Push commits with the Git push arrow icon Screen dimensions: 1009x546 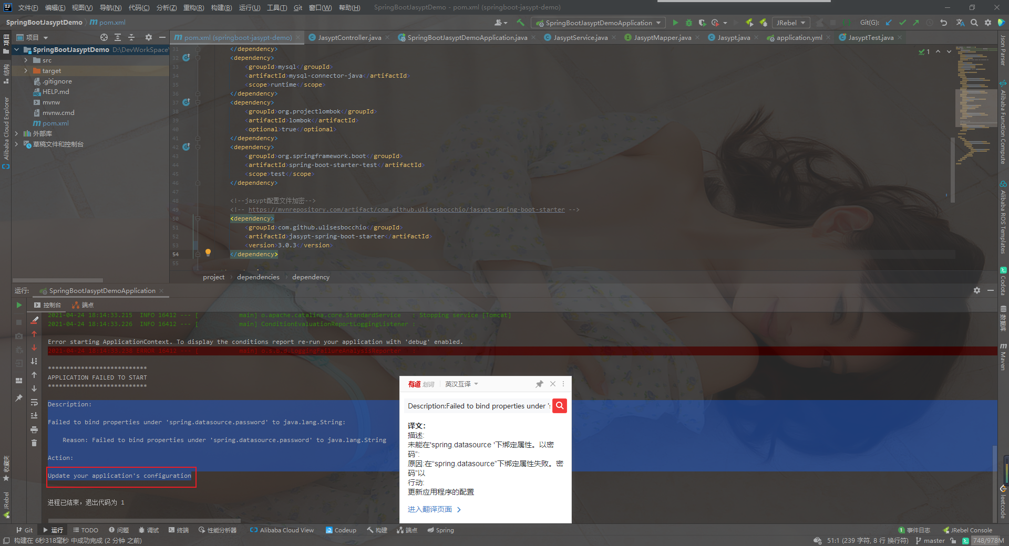click(x=915, y=23)
